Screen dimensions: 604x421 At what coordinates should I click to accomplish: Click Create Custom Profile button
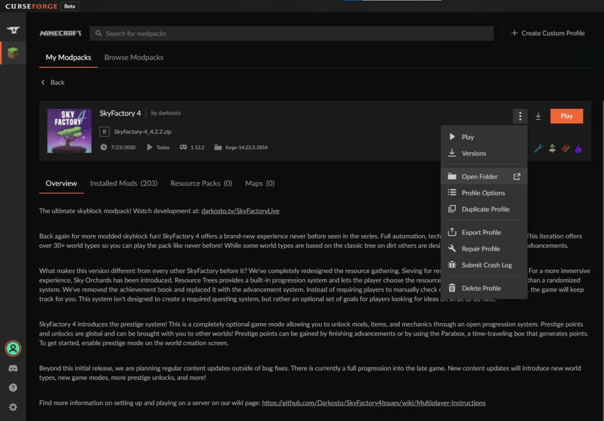click(548, 33)
